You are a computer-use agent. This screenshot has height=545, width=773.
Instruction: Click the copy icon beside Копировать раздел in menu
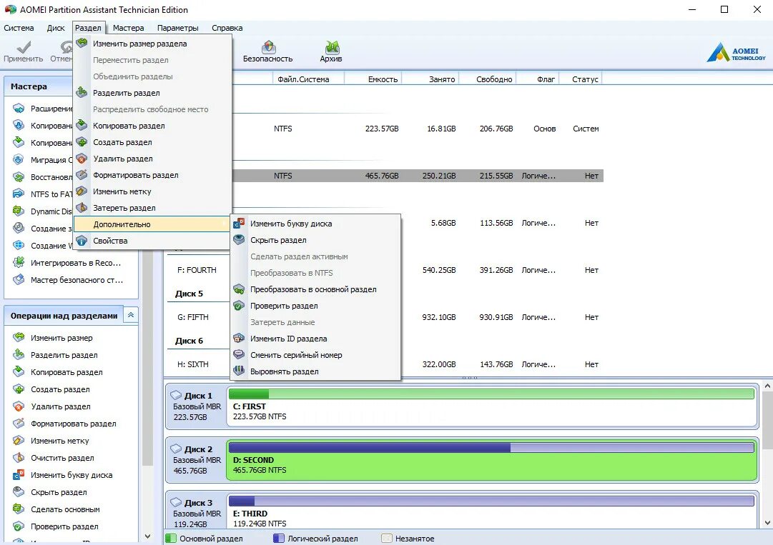[82, 126]
